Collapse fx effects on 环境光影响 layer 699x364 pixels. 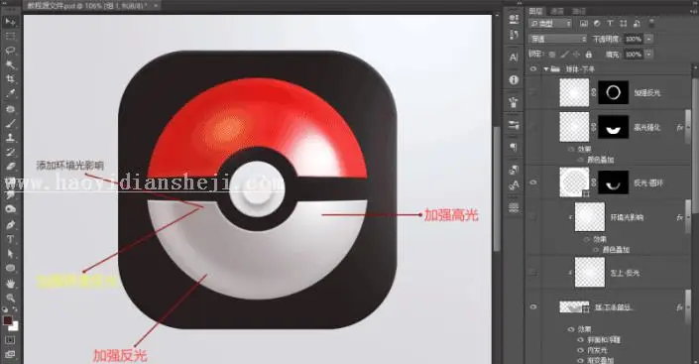pyautogui.click(x=687, y=217)
